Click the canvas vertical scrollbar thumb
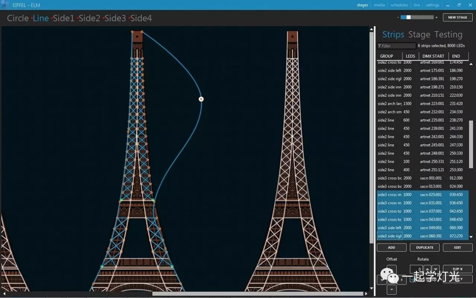 coord(371,138)
